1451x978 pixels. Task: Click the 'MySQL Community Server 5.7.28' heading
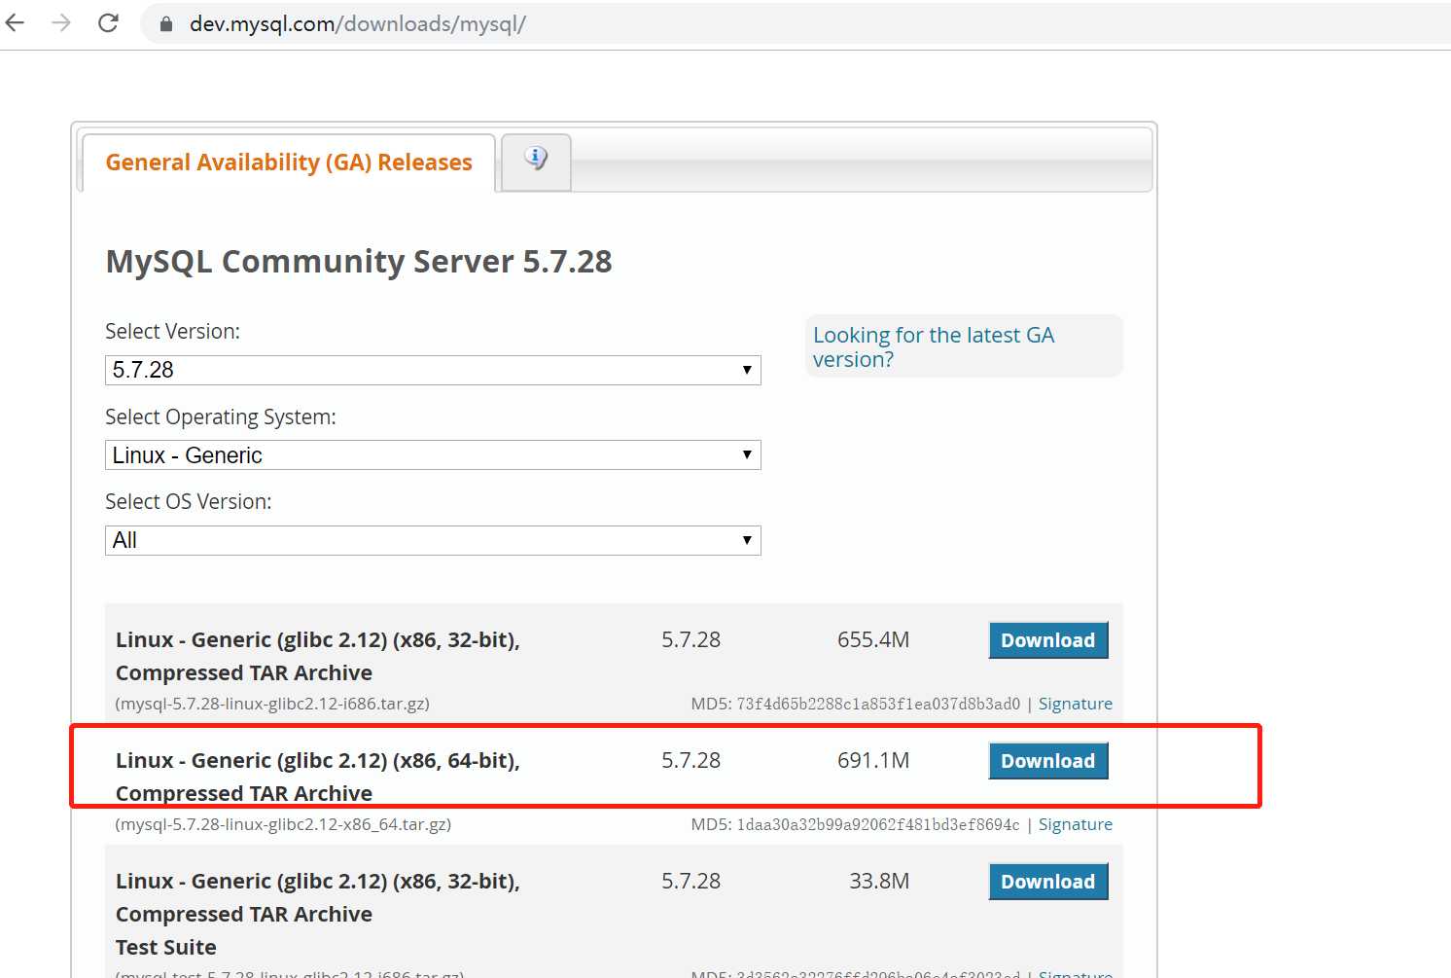pyautogui.click(x=359, y=262)
